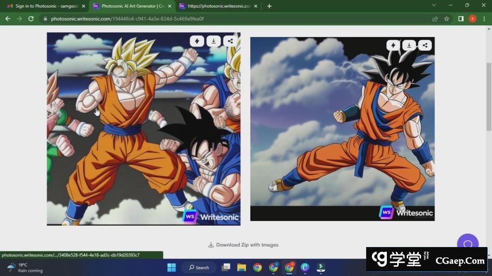Share the left generated image

(230, 41)
